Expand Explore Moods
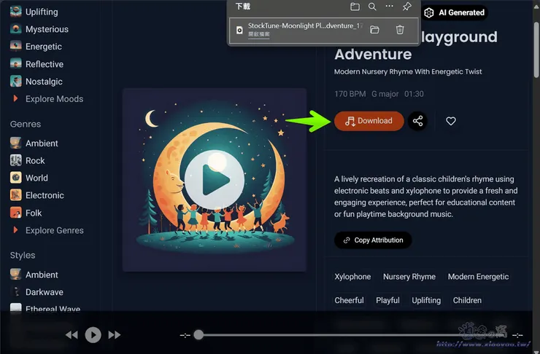540x354 pixels. tap(48, 99)
